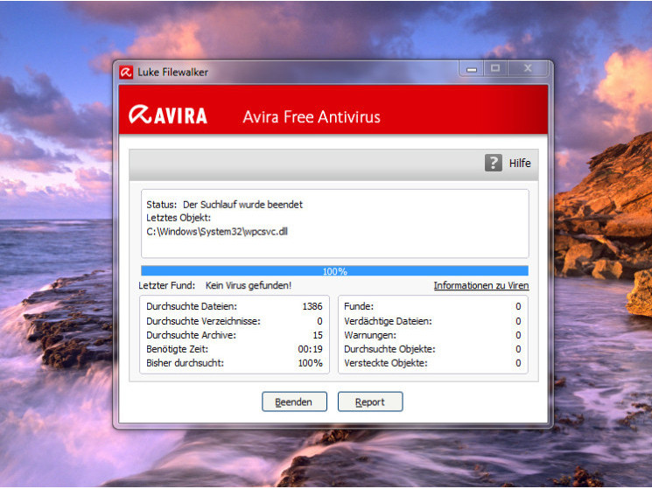Maximize the Luke Filewalker window

495,69
